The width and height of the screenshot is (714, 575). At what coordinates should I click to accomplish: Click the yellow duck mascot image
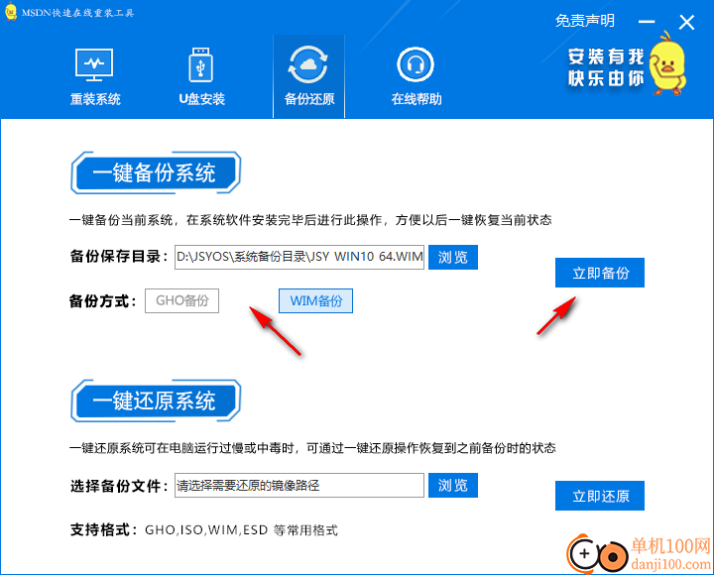coord(667,62)
